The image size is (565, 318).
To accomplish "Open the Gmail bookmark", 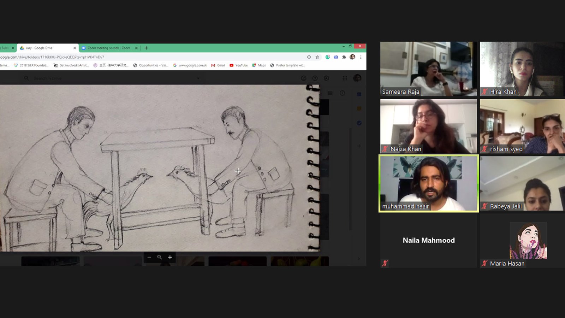I will (x=218, y=65).
